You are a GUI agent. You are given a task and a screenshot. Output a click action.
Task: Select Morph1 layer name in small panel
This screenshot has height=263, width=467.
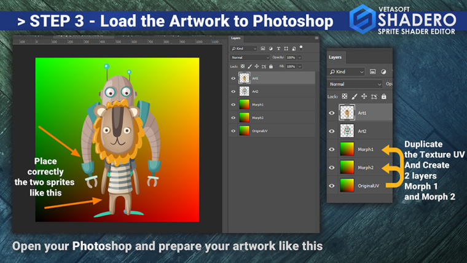257,104
